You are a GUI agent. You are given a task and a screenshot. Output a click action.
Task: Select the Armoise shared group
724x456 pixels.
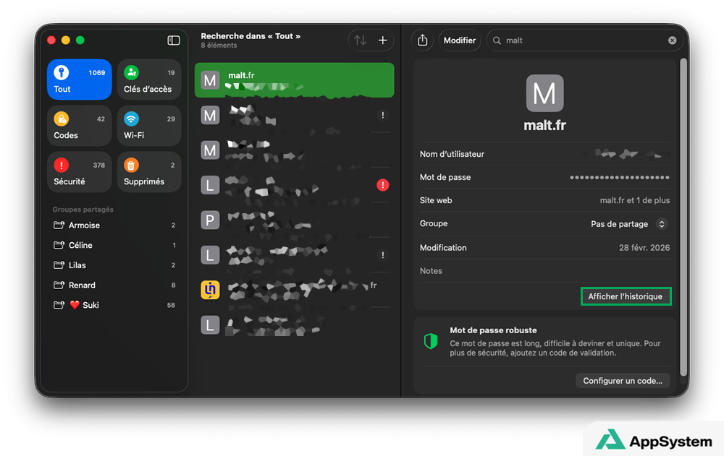point(84,225)
